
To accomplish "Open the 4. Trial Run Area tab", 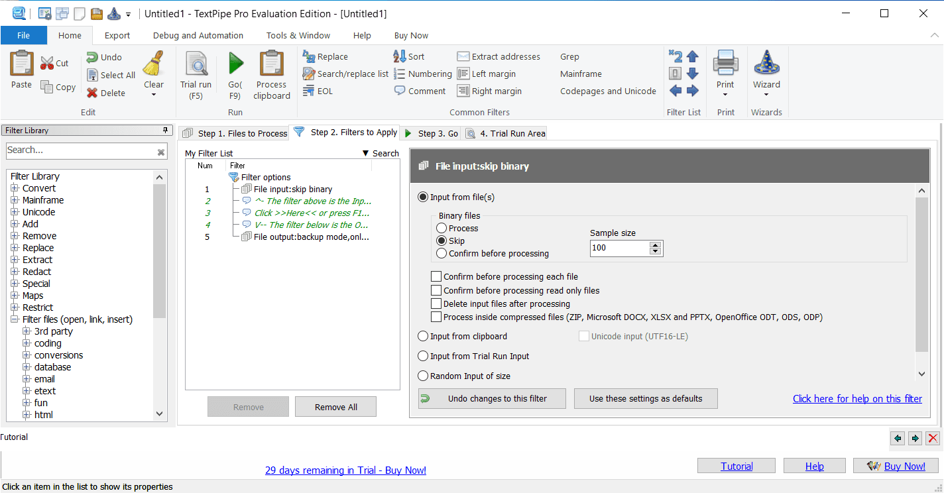I will [506, 133].
